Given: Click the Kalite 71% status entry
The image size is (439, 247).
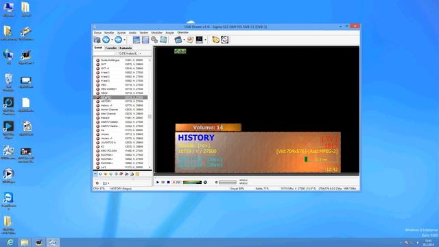Looking at the screenshot, I should (262, 189).
